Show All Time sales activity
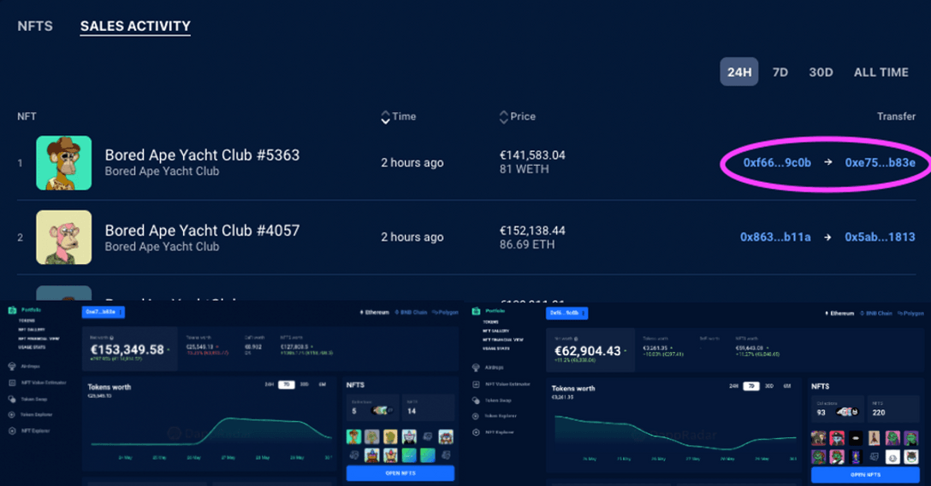The height and width of the screenshot is (486, 931). pos(881,73)
